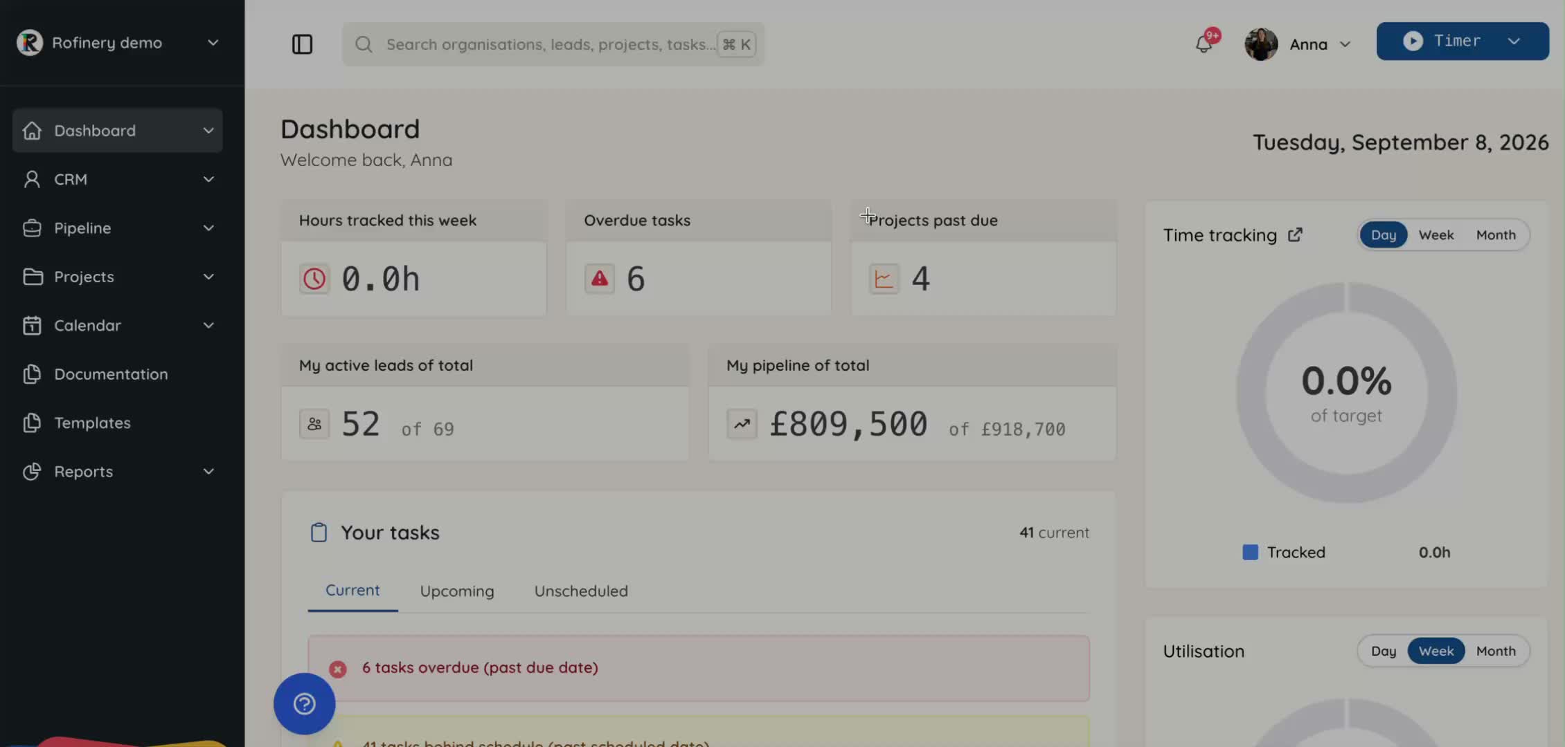The width and height of the screenshot is (1565, 747).
Task: Switch to the Current tasks tab
Action: click(352, 591)
